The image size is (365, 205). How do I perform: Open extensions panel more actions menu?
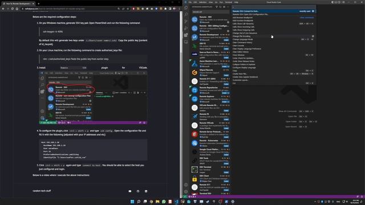[x=228, y=7]
